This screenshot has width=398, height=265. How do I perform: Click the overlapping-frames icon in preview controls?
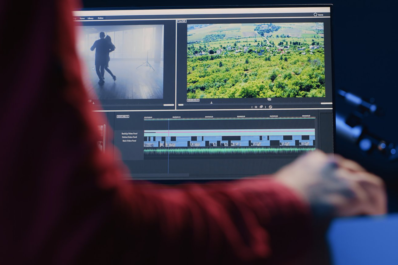[261, 107]
